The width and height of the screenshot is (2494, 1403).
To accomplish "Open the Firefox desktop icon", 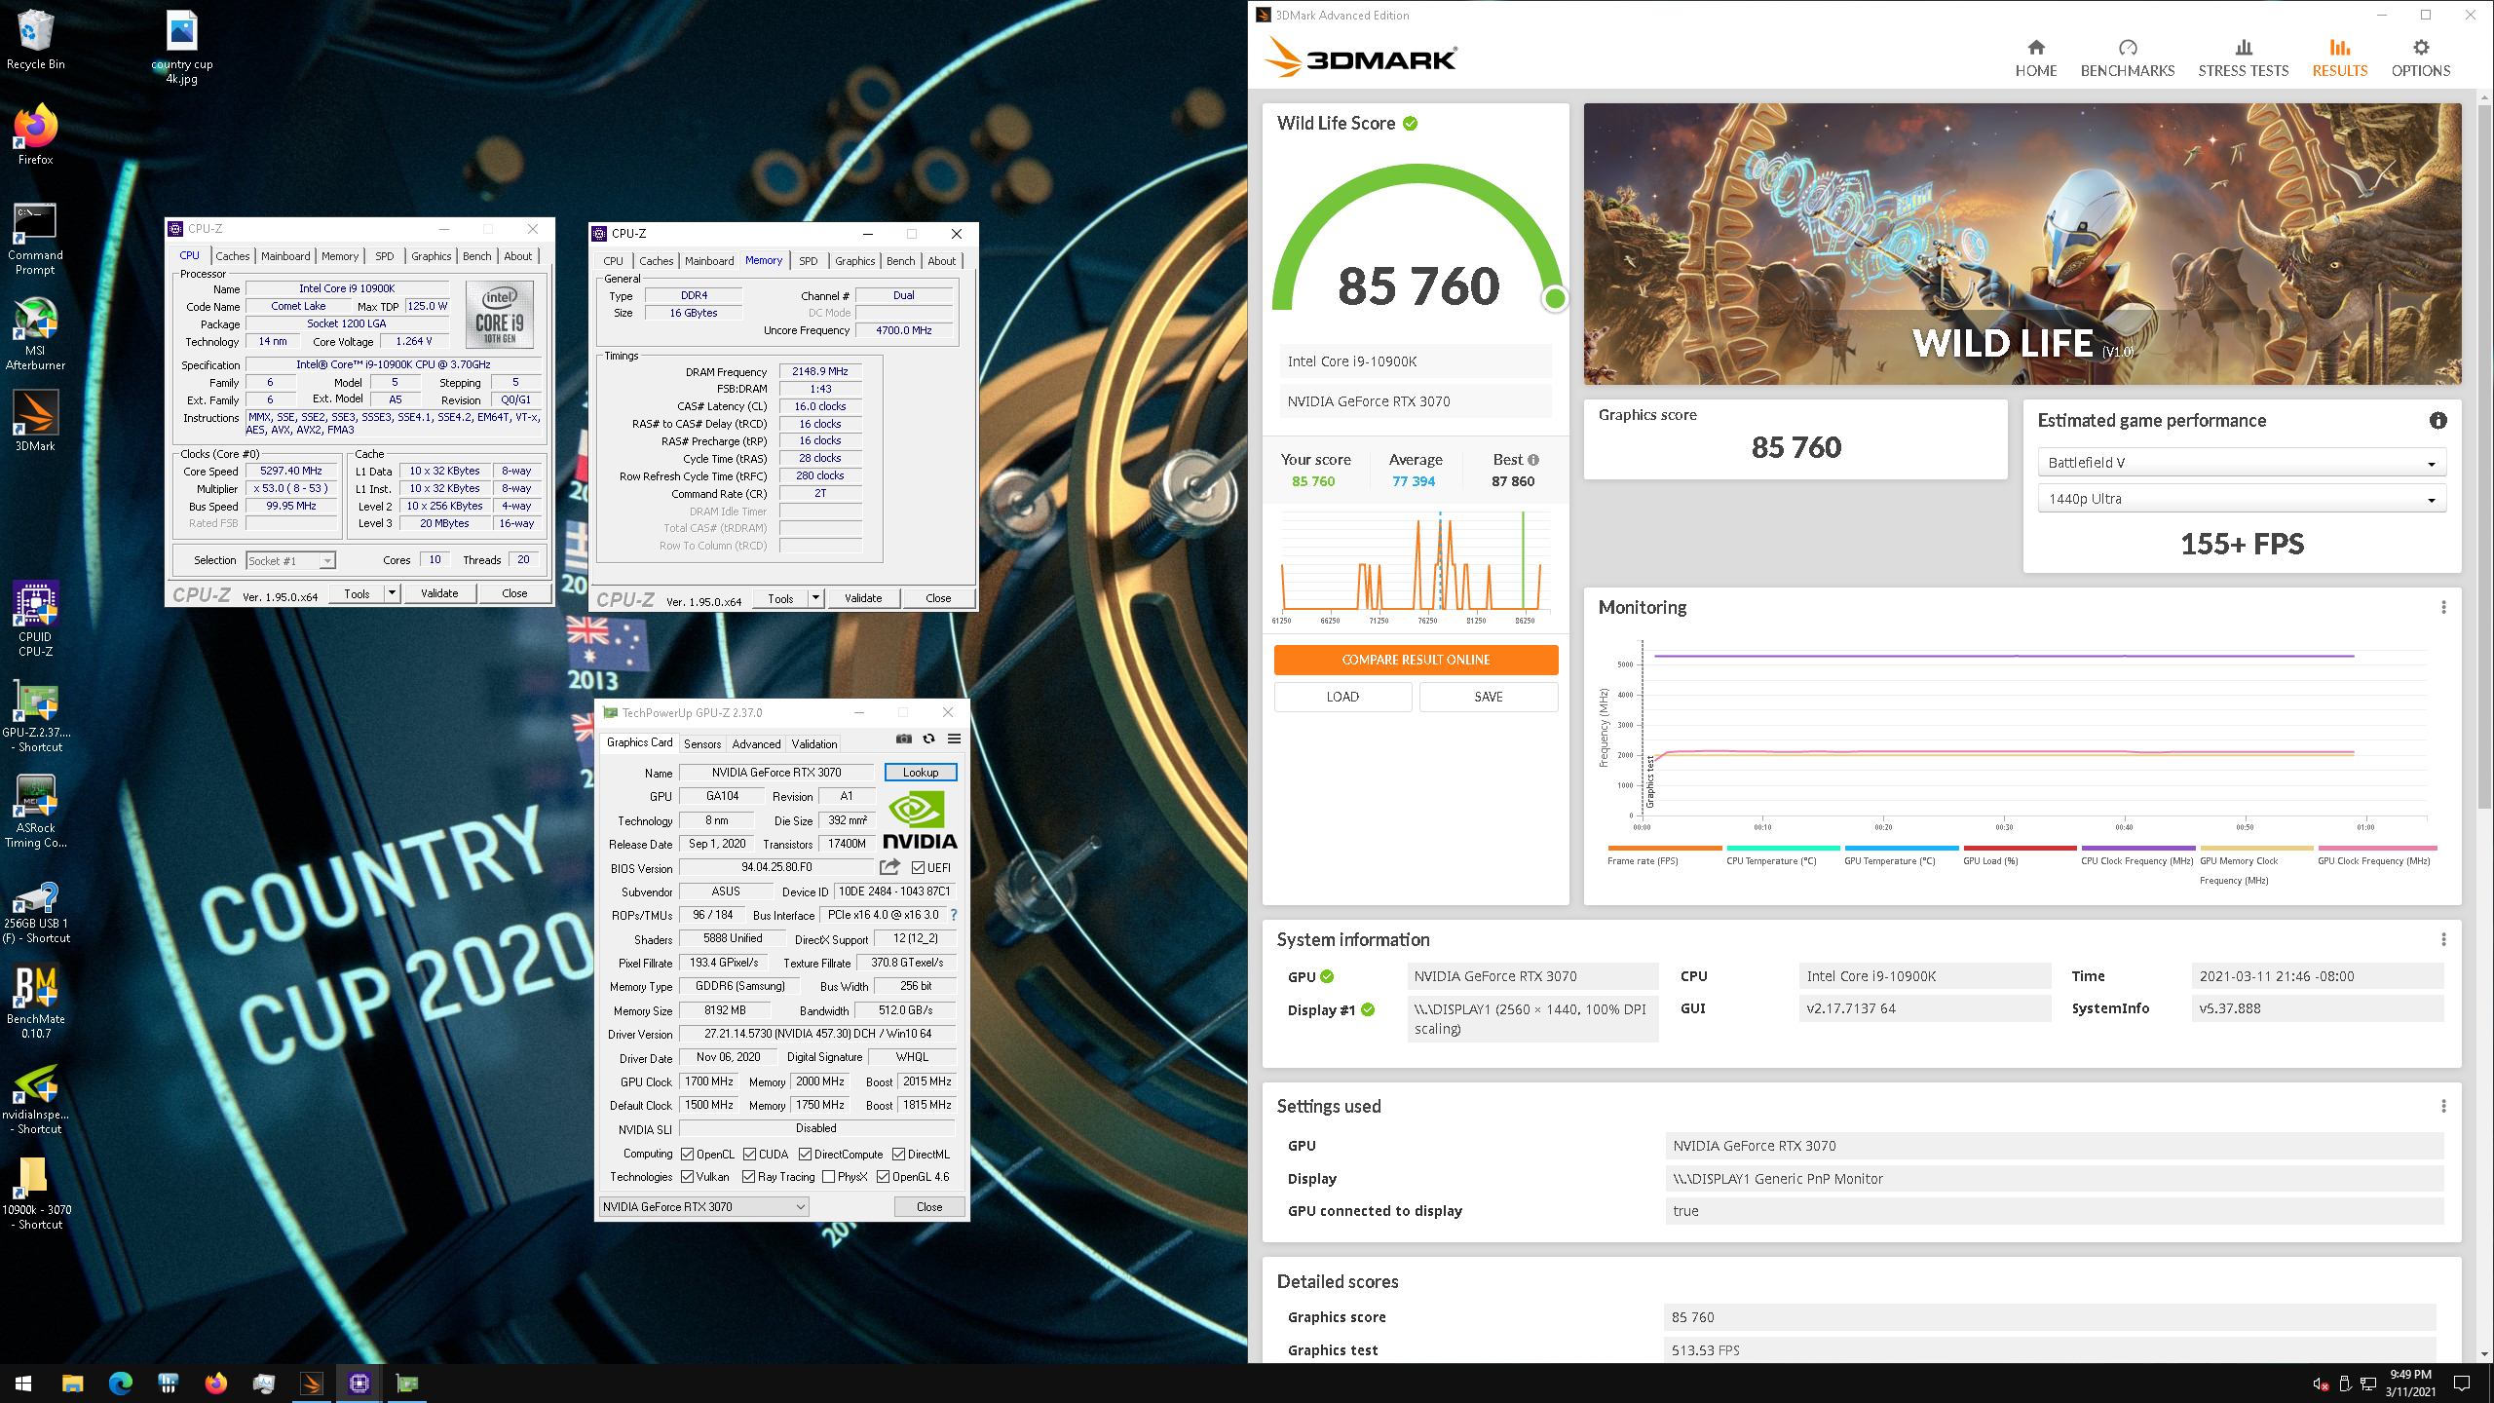I will point(35,134).
